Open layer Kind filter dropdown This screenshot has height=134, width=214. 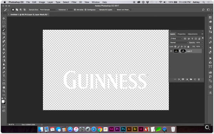[x=176, y=39]
